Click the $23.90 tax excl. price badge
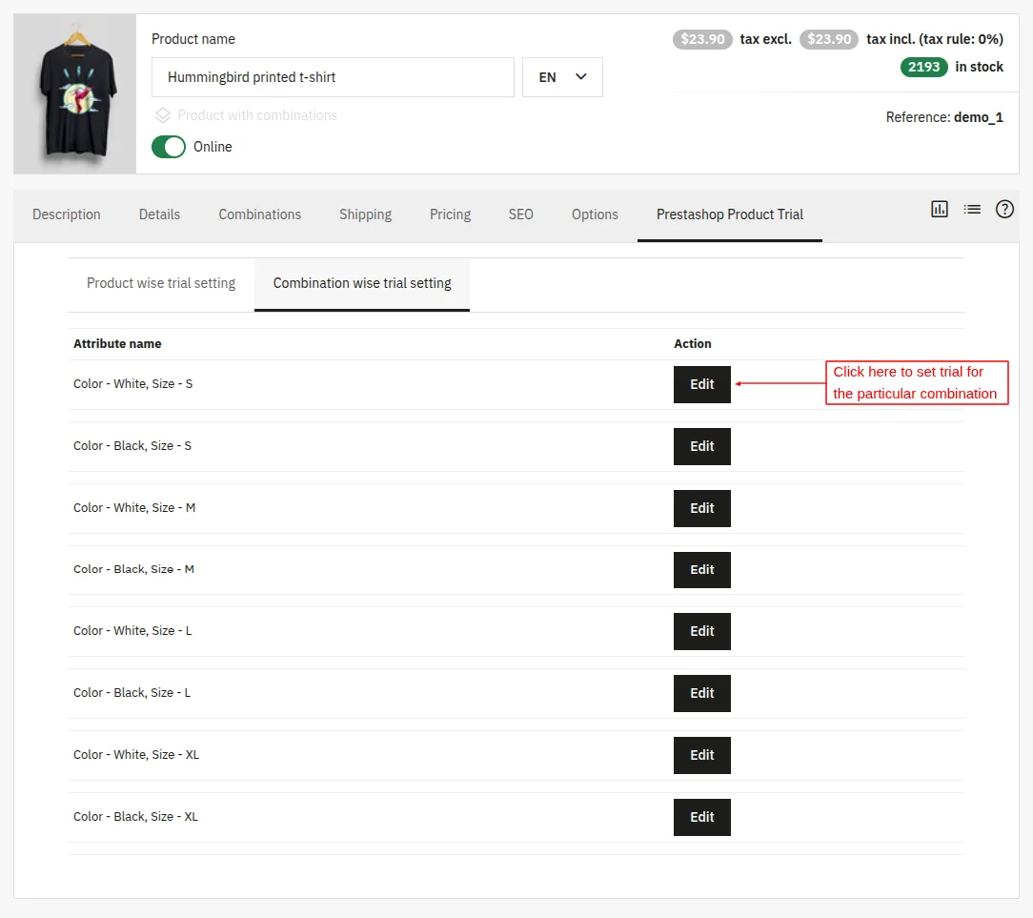This screenshot has width=1033, height=918. click(x=702, y=39)
